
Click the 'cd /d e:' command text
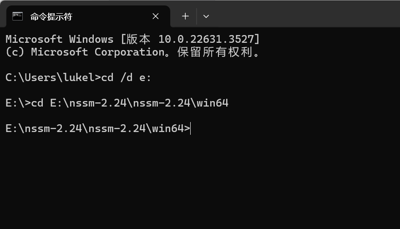(126, 78)
